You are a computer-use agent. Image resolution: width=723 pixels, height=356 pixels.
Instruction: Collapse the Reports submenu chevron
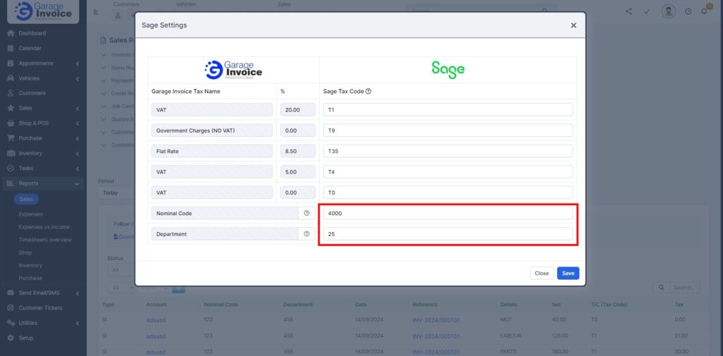point(78,183)
